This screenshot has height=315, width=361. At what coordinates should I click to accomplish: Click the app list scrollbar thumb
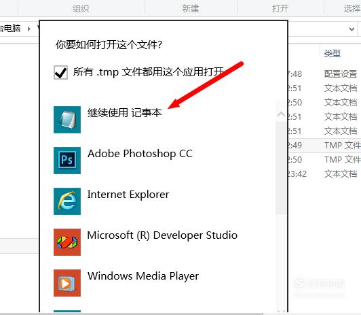point(281,168)
